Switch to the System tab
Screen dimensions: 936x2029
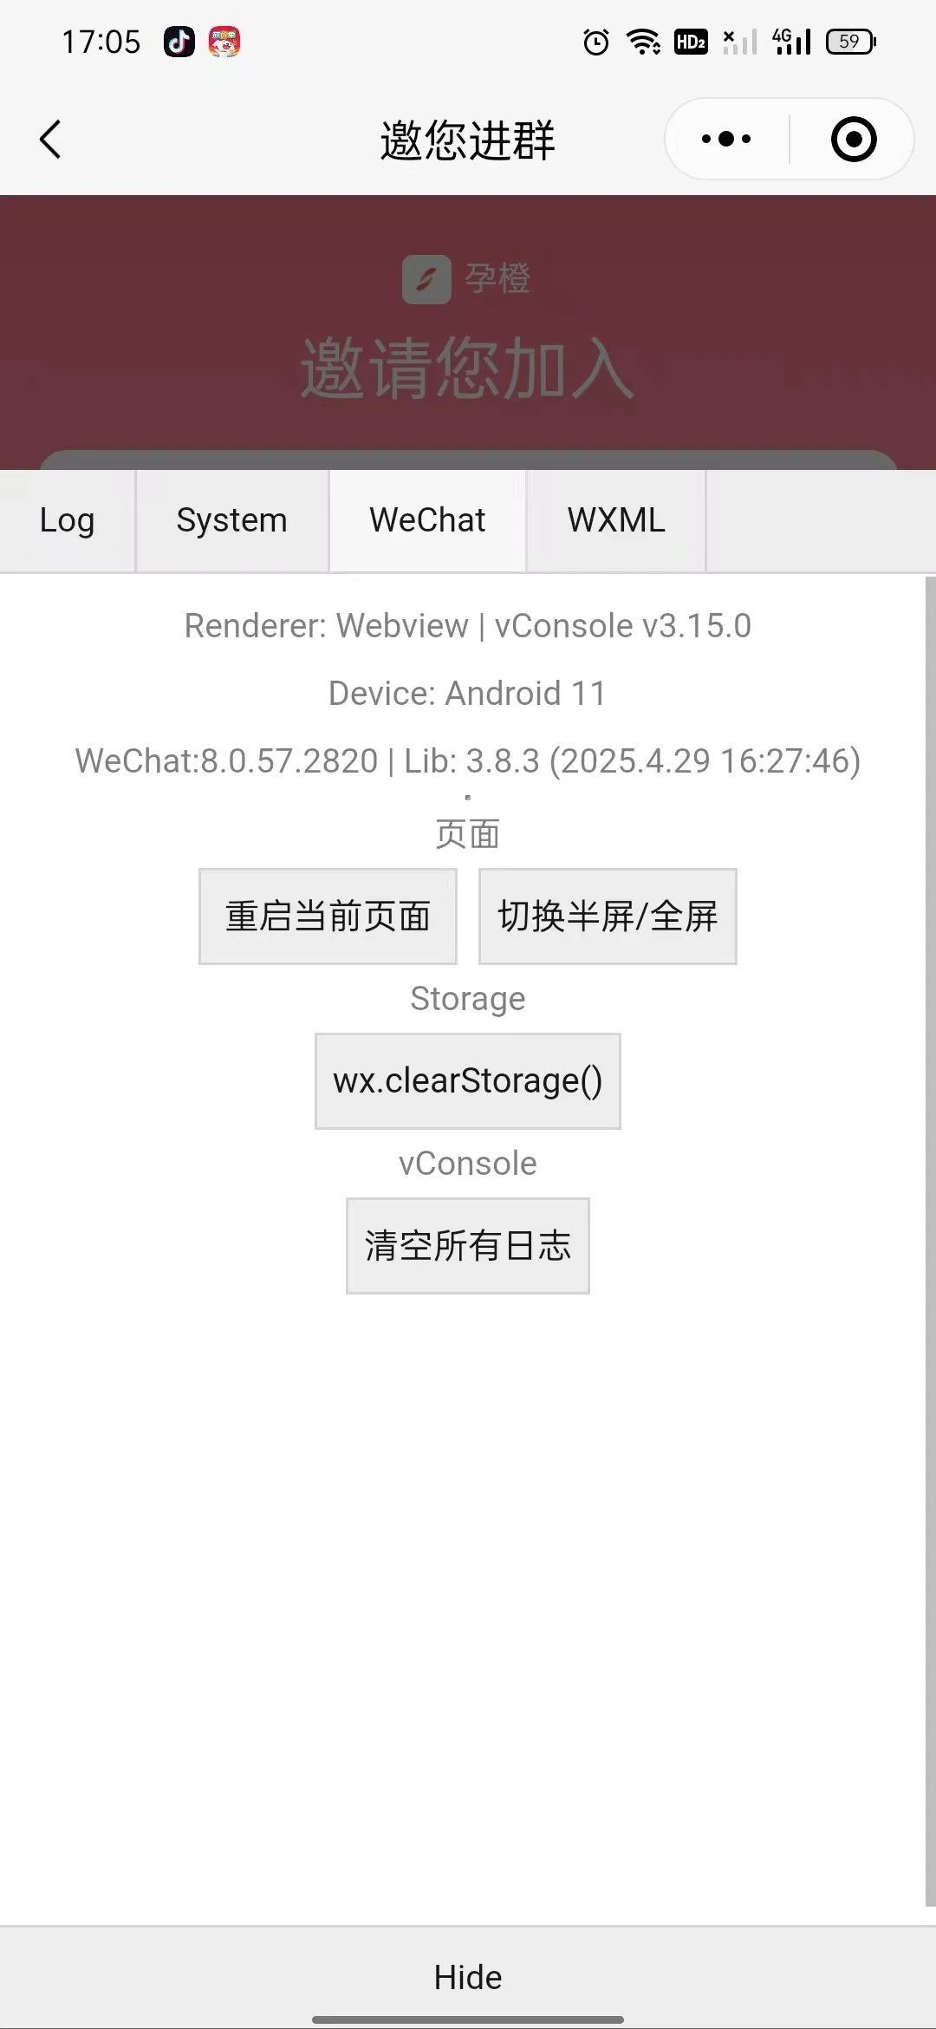click(x=232, y=520)
